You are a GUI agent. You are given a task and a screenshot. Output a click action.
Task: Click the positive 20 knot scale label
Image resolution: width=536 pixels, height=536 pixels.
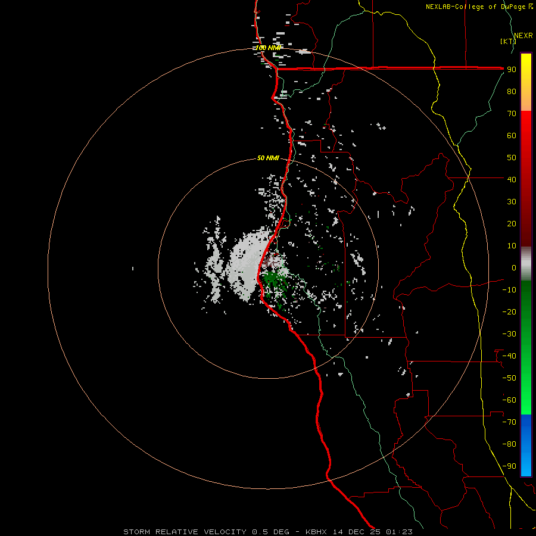[512, 223]
